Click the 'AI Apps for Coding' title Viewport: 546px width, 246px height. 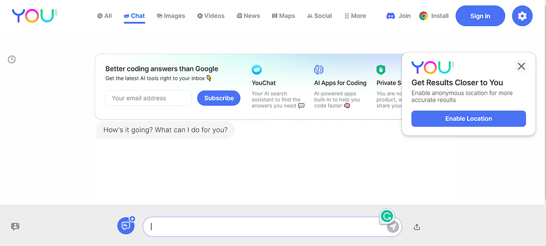340,83
